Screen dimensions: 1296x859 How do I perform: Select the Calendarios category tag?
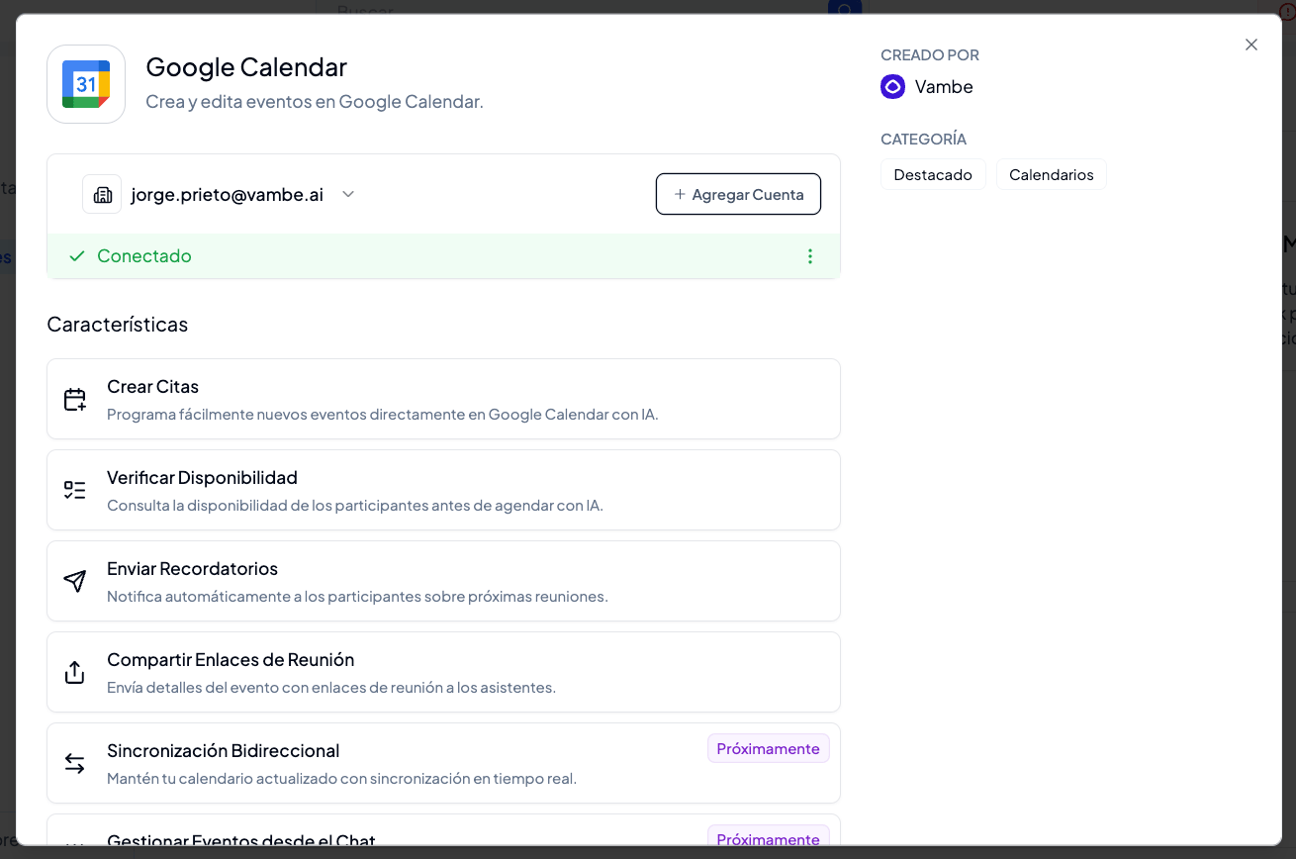click(1052, 174)
